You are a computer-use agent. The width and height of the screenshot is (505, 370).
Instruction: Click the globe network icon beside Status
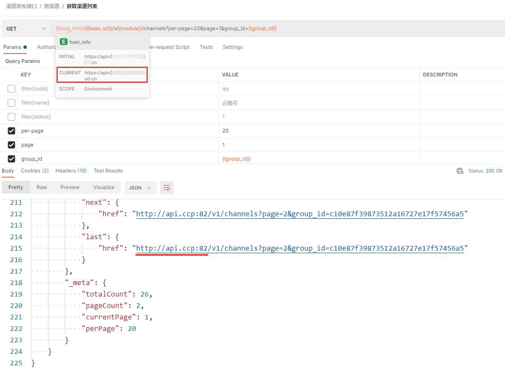click(460, 171)
